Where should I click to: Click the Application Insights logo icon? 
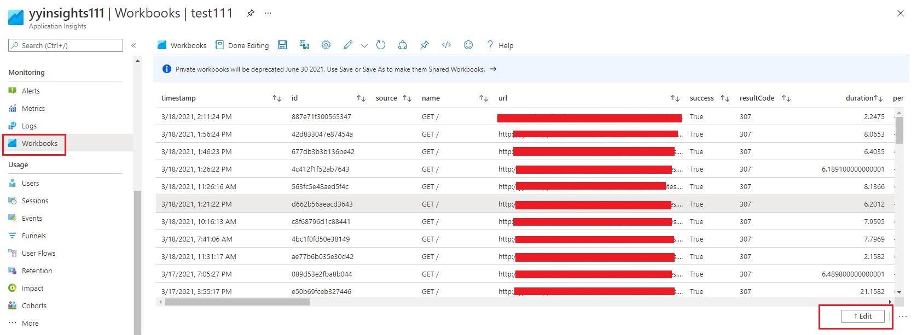pyautogui.click(x=16, y=17)
